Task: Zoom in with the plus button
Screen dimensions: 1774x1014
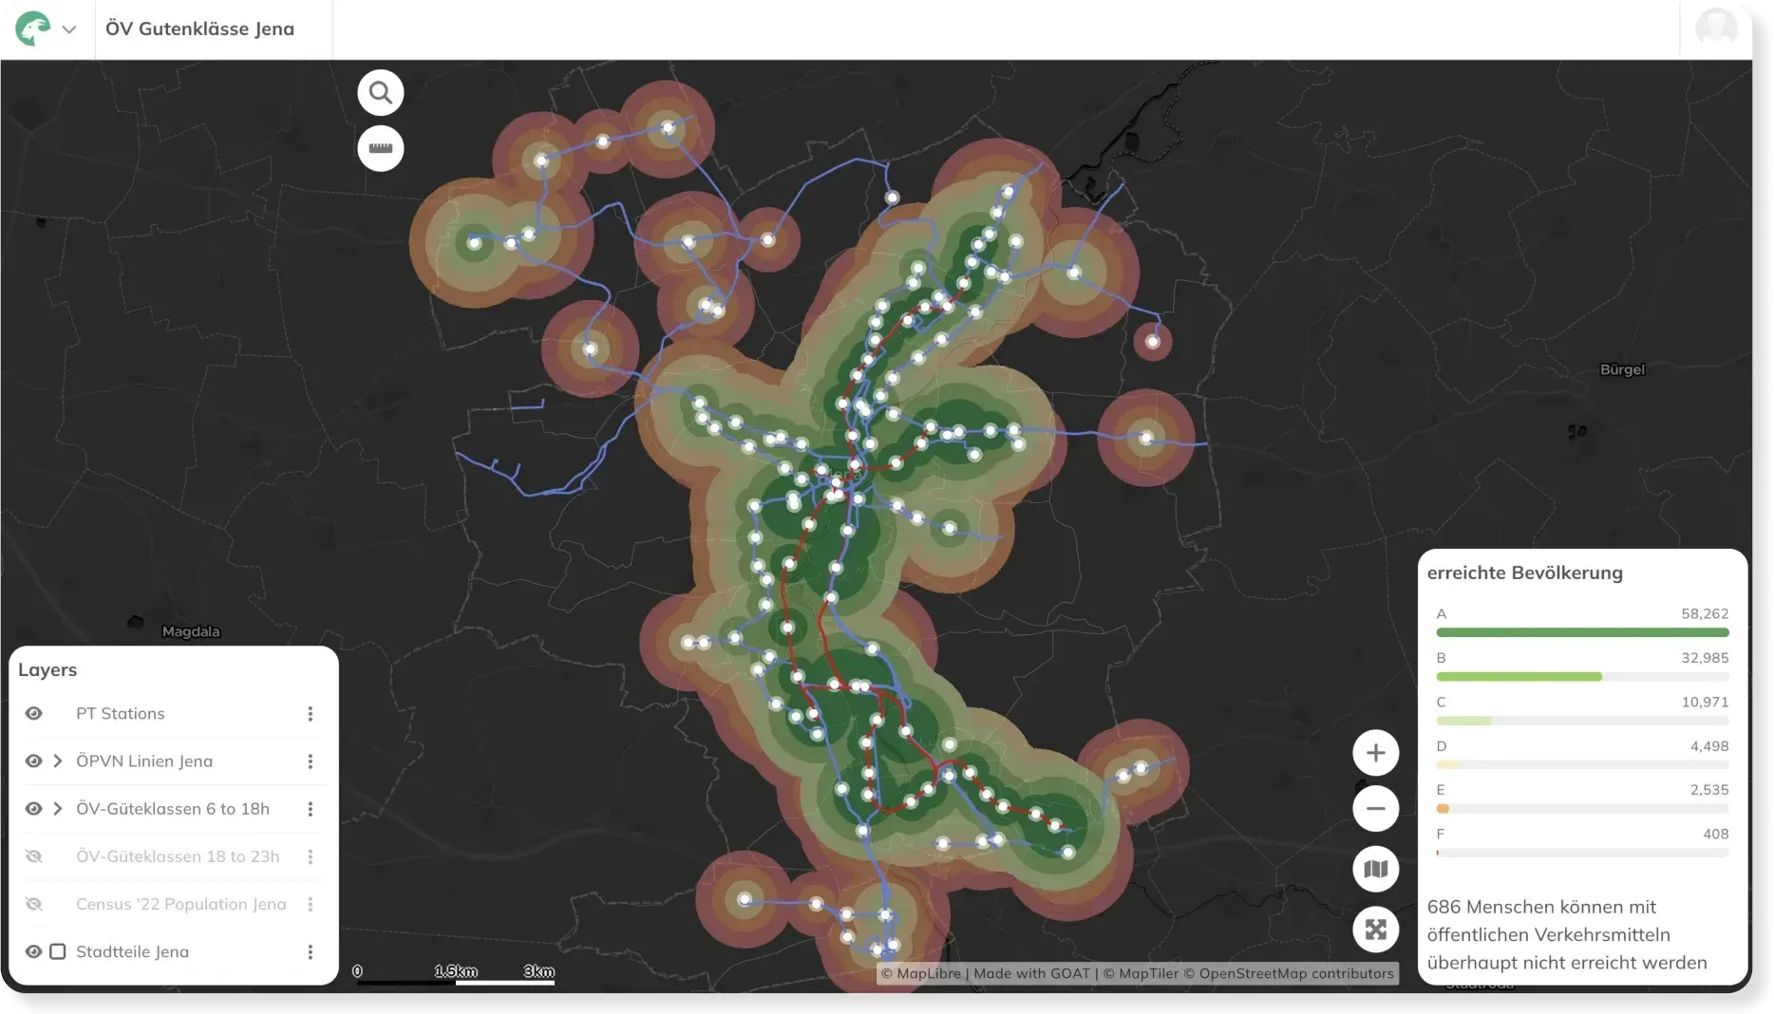Action: pos(1376,754)
